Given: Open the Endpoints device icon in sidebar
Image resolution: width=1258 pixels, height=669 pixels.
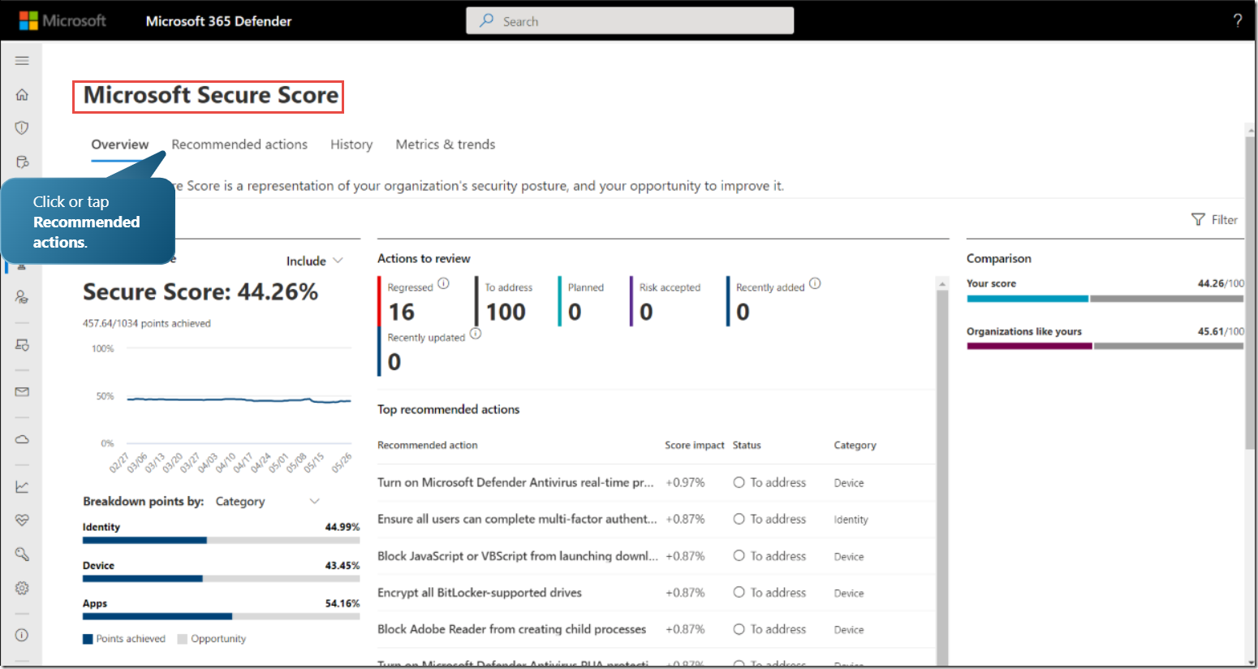Looking at the screenshot, I should click(x=22, y=345).
